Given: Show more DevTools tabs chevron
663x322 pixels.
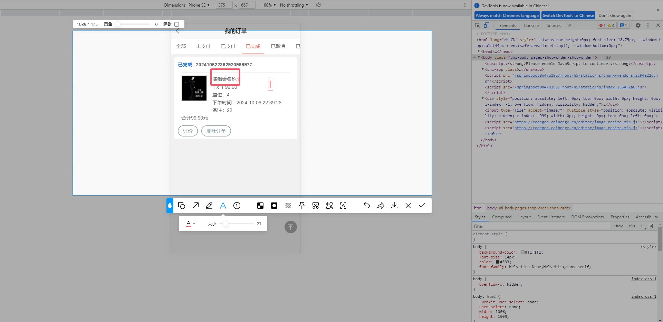Looking at the screenshot, I should 570,25.
